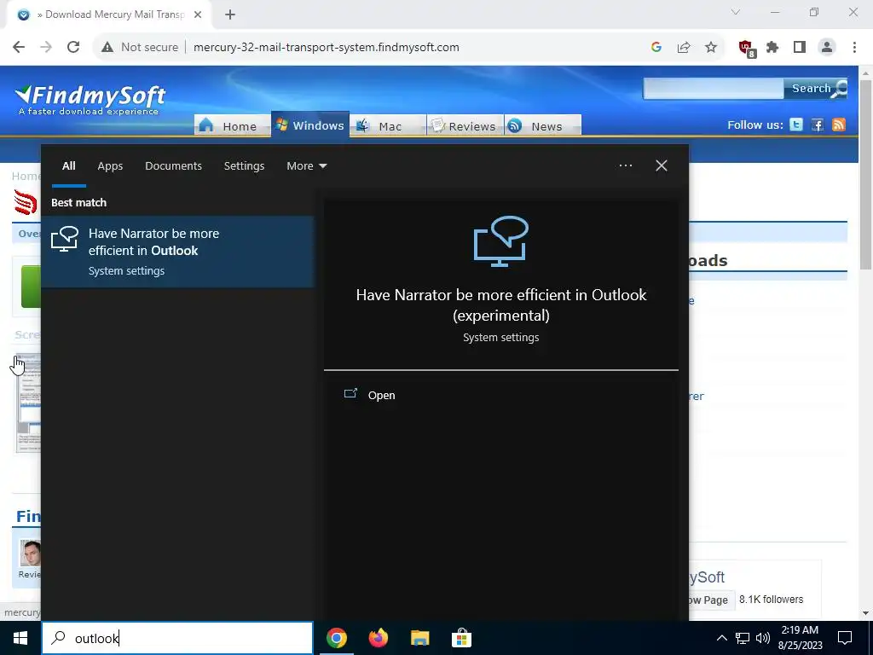
Task: Click the Chrome forward arrow
Action: [46, 48]
